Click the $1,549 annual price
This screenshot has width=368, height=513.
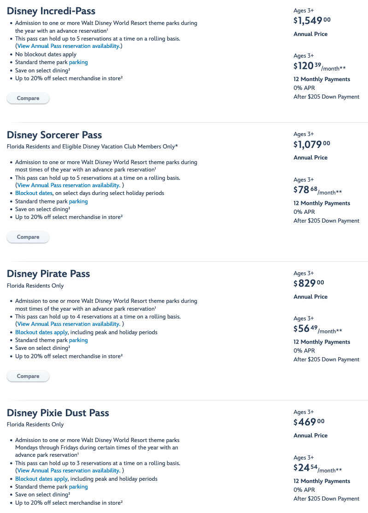click(312, 20)
